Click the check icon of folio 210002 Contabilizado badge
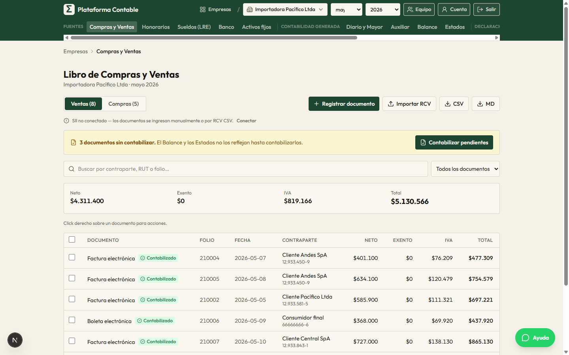This screenshot has width=569, height=355. [x=143, y=300]
